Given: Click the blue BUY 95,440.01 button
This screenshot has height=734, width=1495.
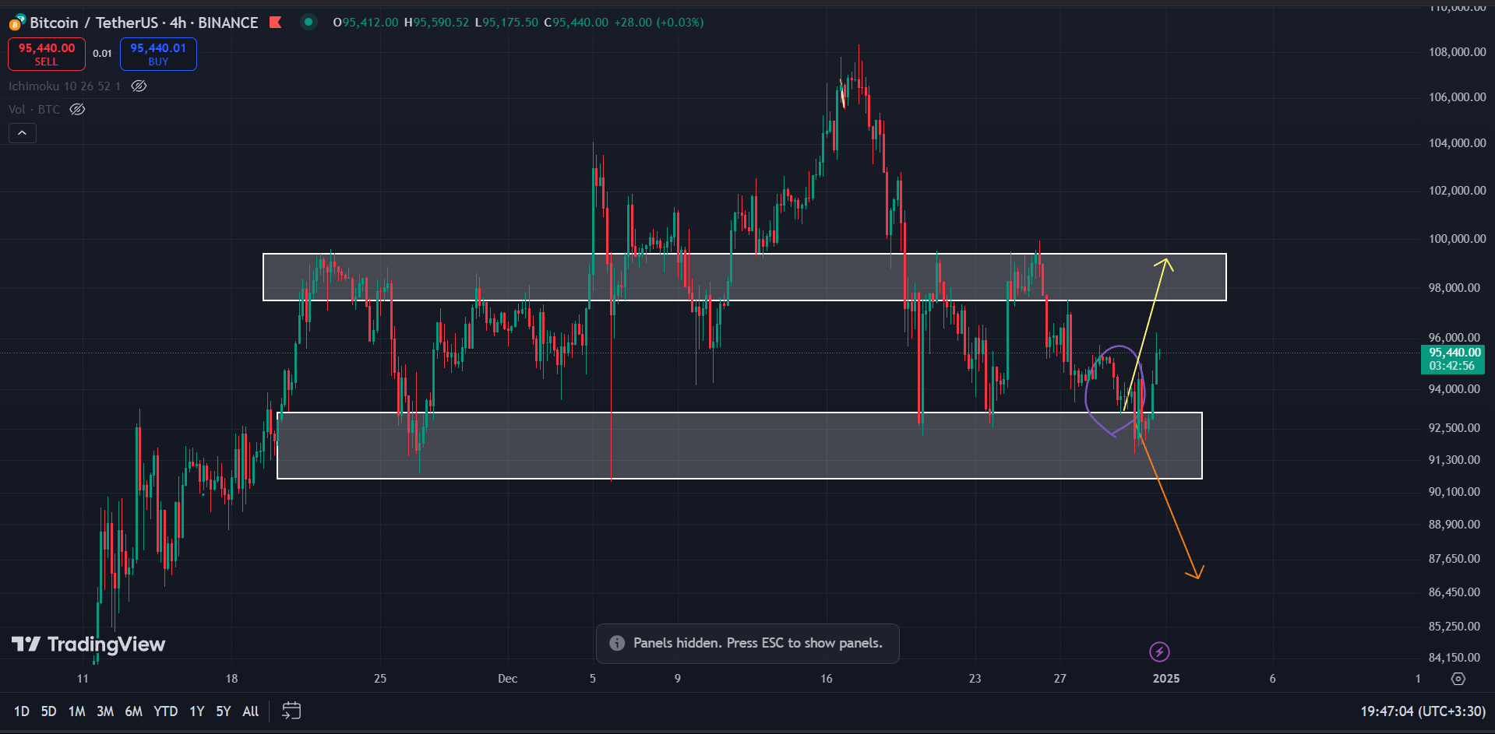Looking at the screenshot, I should tap(158, 54).
